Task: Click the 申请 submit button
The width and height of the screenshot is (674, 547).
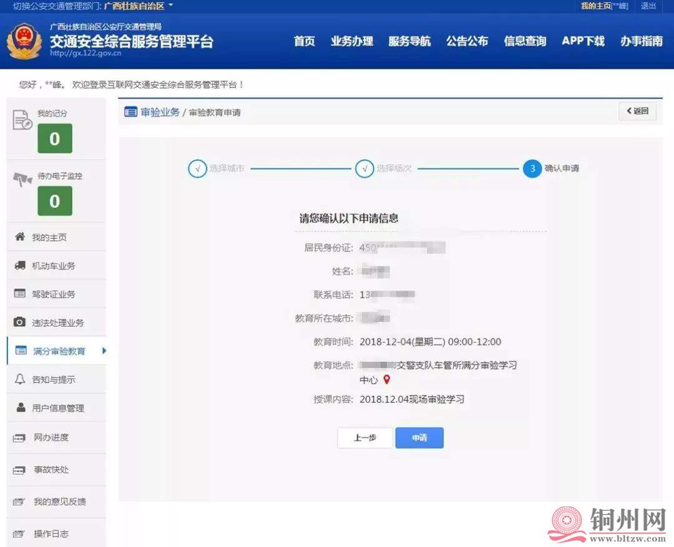Action: coord(419,438)
